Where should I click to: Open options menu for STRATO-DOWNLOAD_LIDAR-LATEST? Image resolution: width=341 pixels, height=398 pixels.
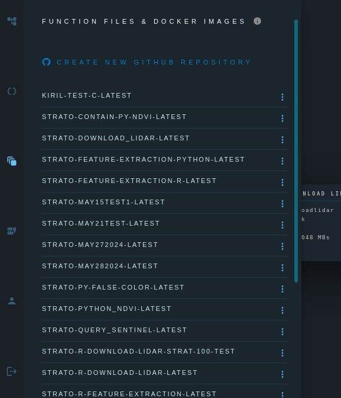click(282, 140)
